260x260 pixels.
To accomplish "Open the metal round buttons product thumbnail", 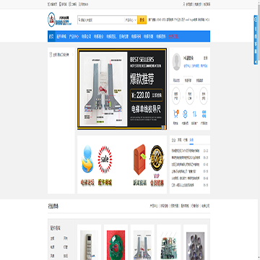I will (x=195, y=246).
